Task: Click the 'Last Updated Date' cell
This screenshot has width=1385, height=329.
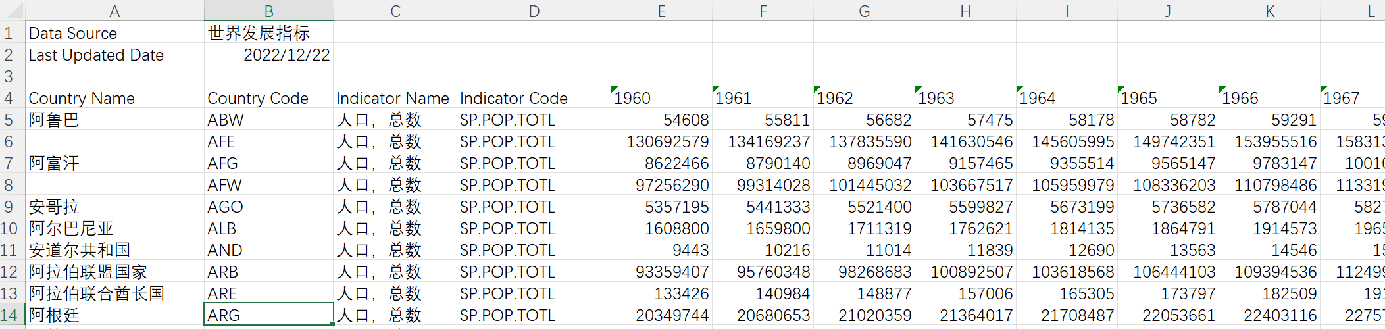Action: tap(114, 55)
